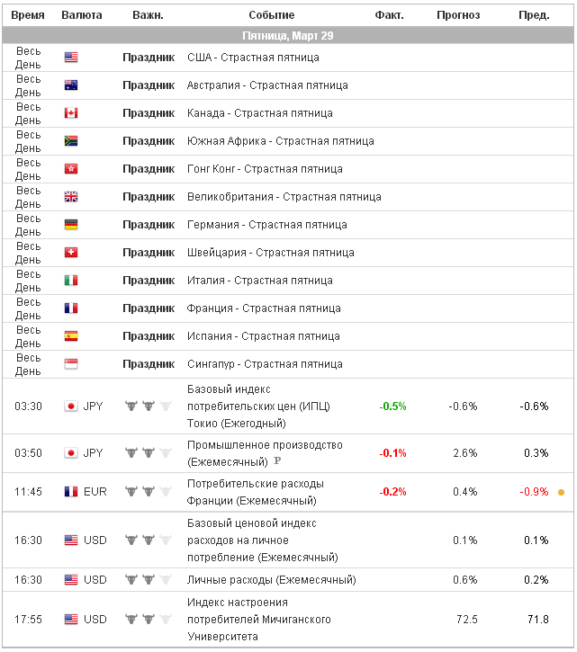Click the Пятница, Март 29 date bar
This screenshot has width=577, height=652.
point(288,35)
